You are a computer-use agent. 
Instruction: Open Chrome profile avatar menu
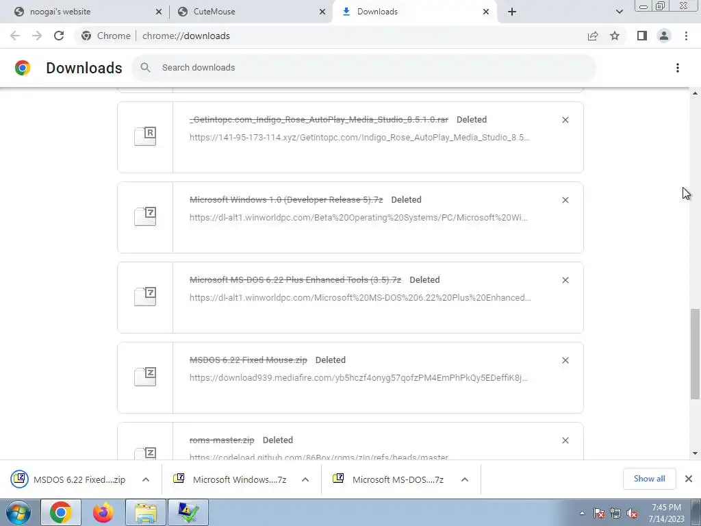664,36
